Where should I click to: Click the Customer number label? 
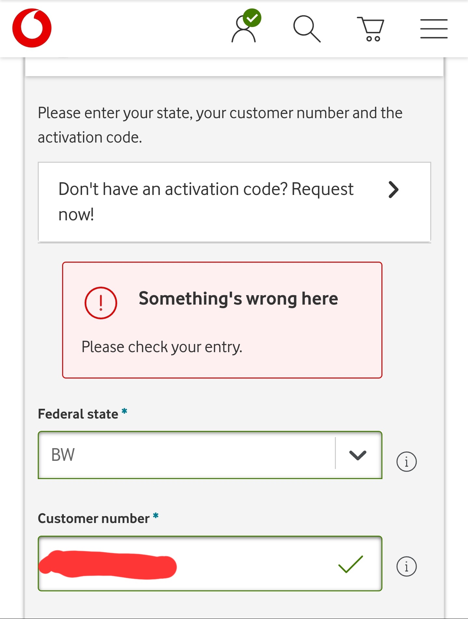pos(94,518)
